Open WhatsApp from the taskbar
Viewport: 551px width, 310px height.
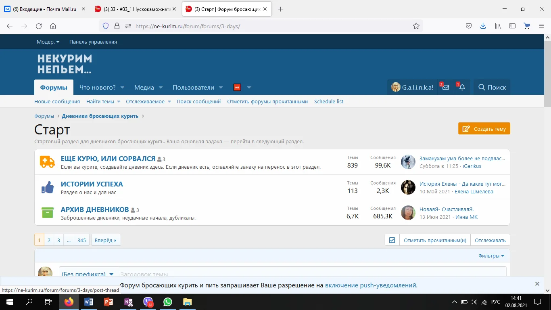pos(168,302)
